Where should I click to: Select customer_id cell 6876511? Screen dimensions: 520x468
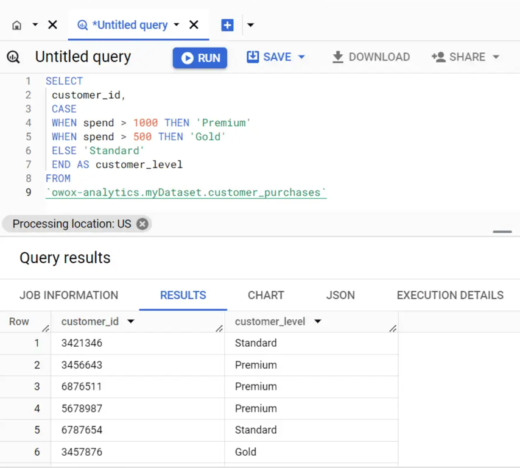(138, 386)
